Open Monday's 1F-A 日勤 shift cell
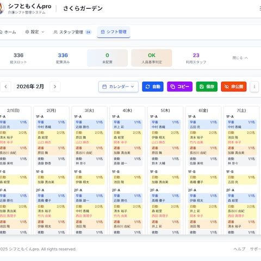 pyautogui.click(x=51, y=138)
